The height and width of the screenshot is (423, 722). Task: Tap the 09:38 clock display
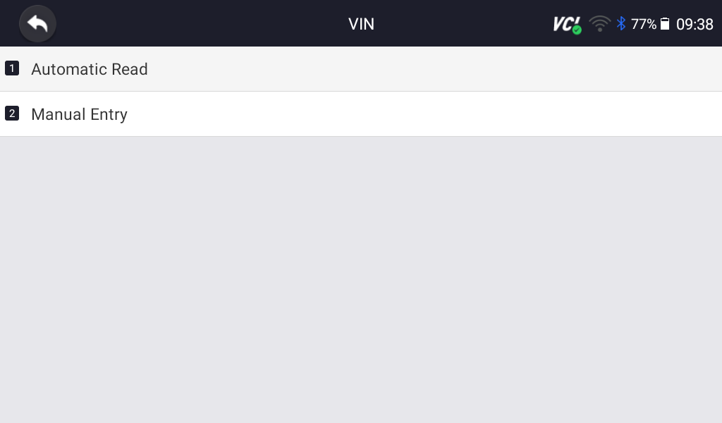(x=695, y=24)
